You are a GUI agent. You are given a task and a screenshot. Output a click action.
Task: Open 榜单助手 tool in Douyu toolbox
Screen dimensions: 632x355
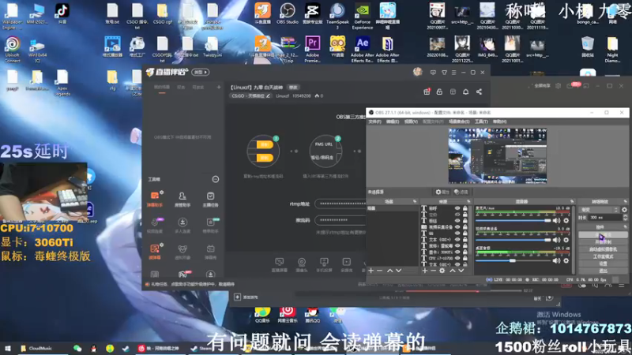pos(210,225)
